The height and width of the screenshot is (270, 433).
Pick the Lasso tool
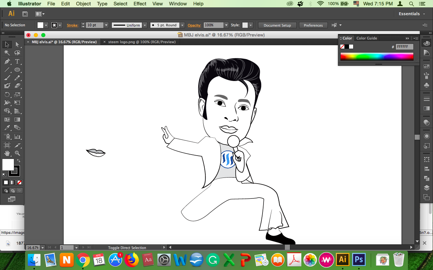point(17,53)
